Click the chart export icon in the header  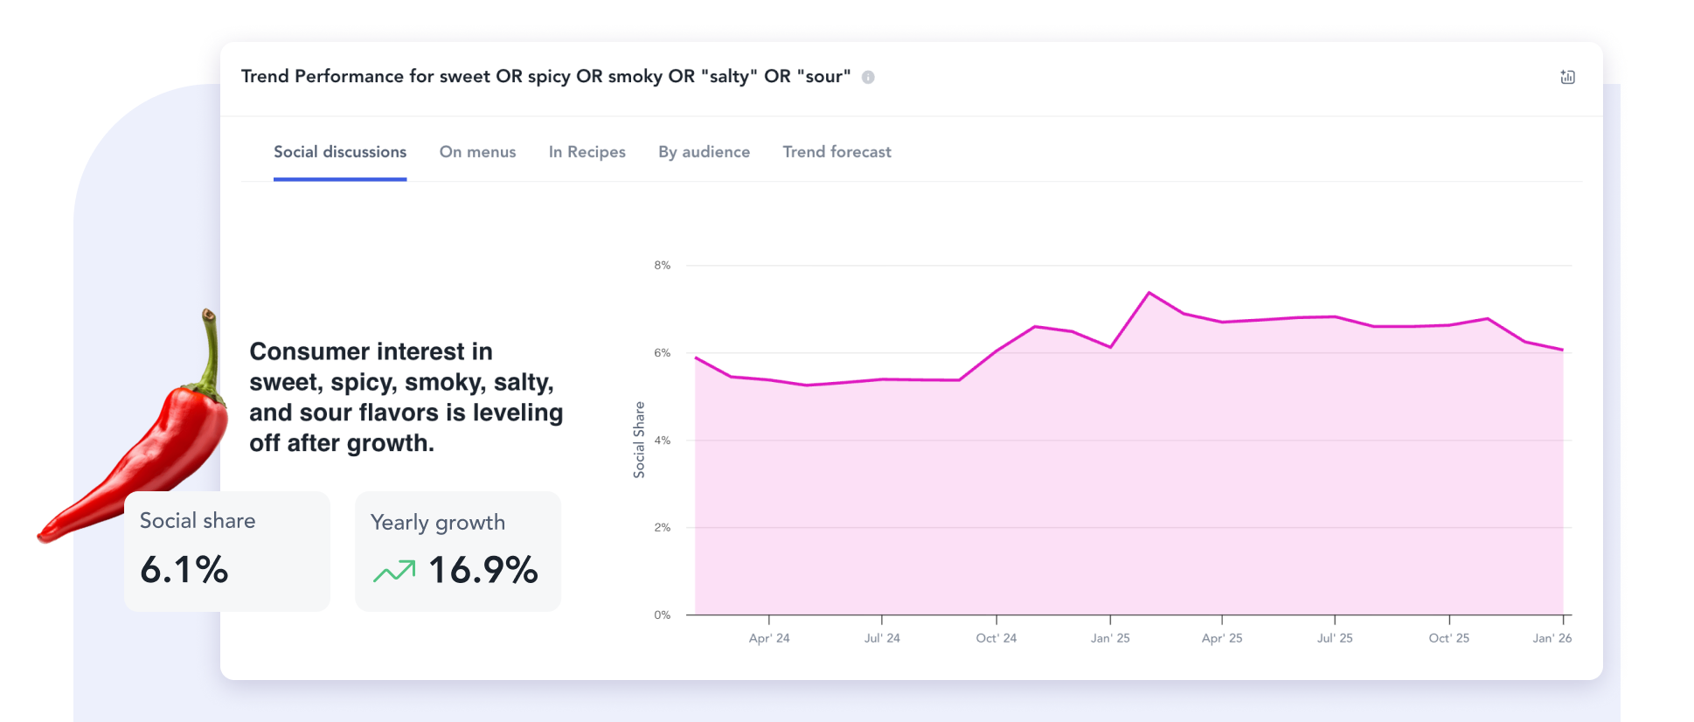[x=1568, y=77]
